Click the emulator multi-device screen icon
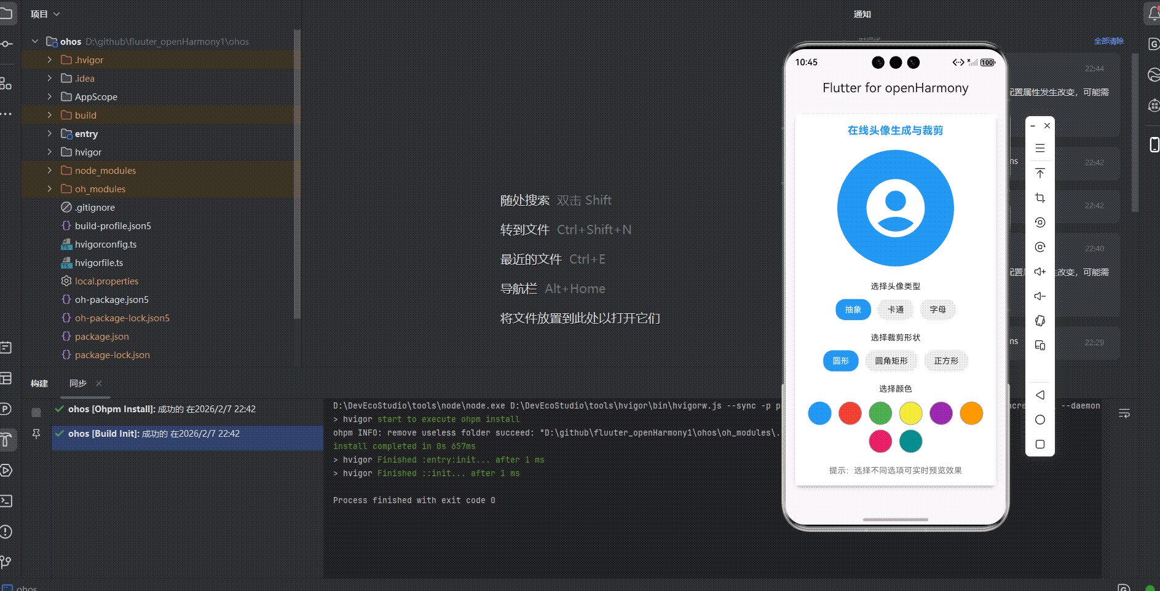The height and width of the screenshot is (591, 1160). 1040,345
